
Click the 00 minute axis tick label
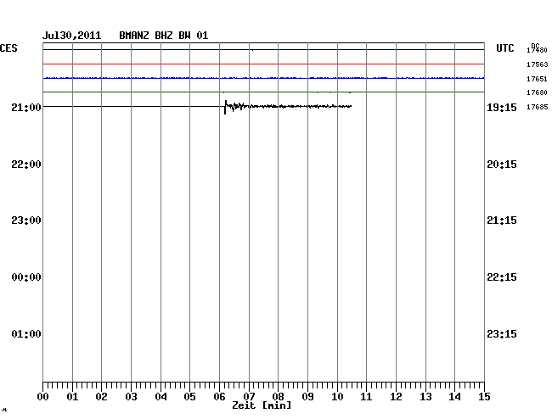click(43, 397)
